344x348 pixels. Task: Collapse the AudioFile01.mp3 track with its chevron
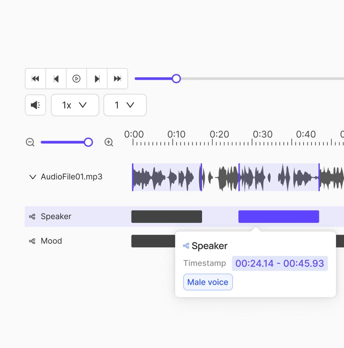pos(33,177)
